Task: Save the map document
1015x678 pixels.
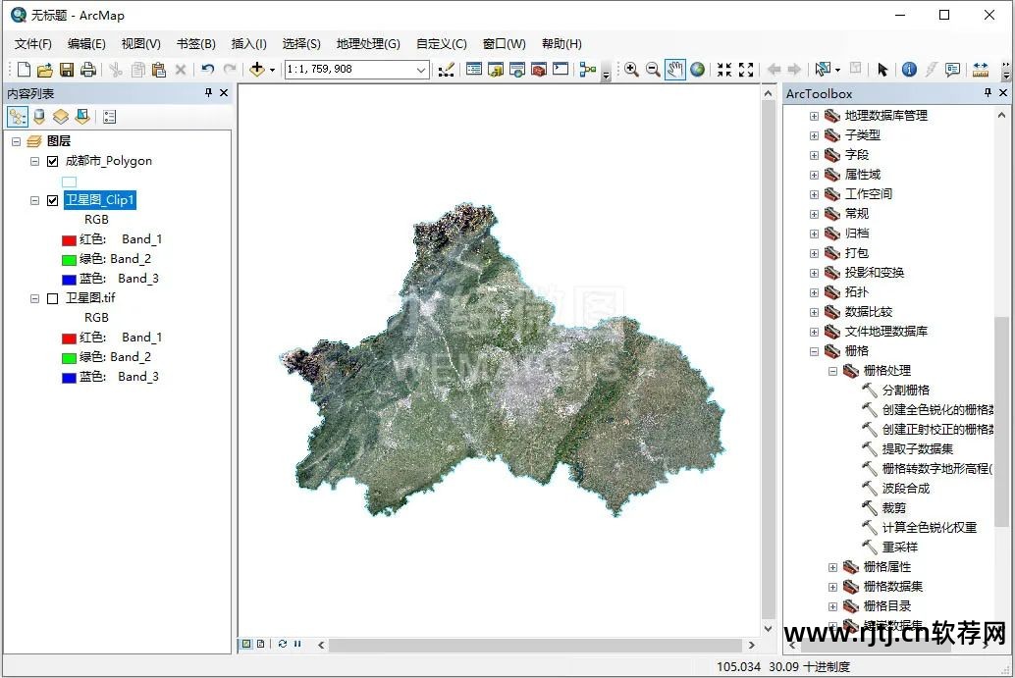Action: point(67,70)
